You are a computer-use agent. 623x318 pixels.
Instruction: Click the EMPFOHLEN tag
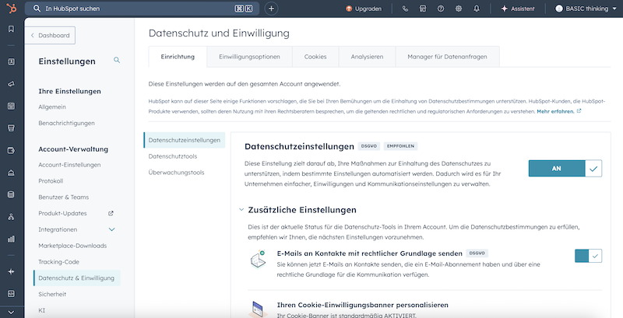pos(400,146)
